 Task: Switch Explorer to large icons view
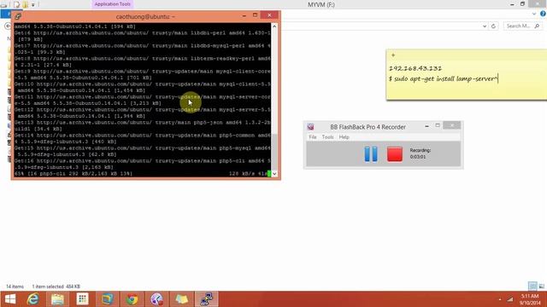point(541,287)
